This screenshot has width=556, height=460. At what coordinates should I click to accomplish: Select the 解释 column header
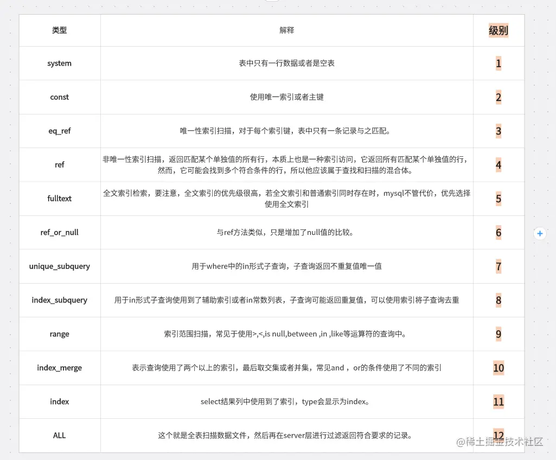click(286, 30)
